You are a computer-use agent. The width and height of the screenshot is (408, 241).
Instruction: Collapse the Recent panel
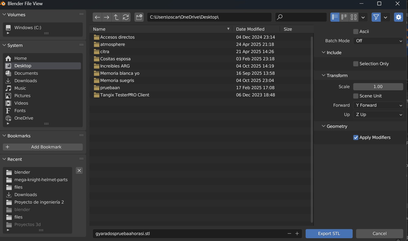pyautogui.click(x=12, y=159)
